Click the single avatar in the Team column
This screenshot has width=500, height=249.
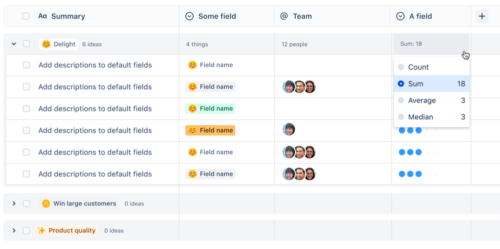289,130
